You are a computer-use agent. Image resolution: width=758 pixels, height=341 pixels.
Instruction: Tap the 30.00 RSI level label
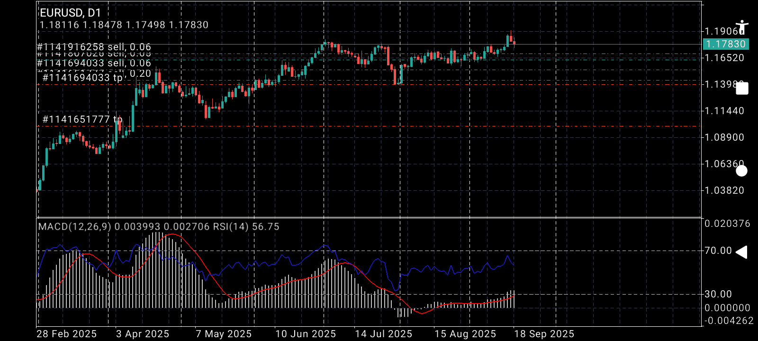pyautogui.click(x=718, y=294)
